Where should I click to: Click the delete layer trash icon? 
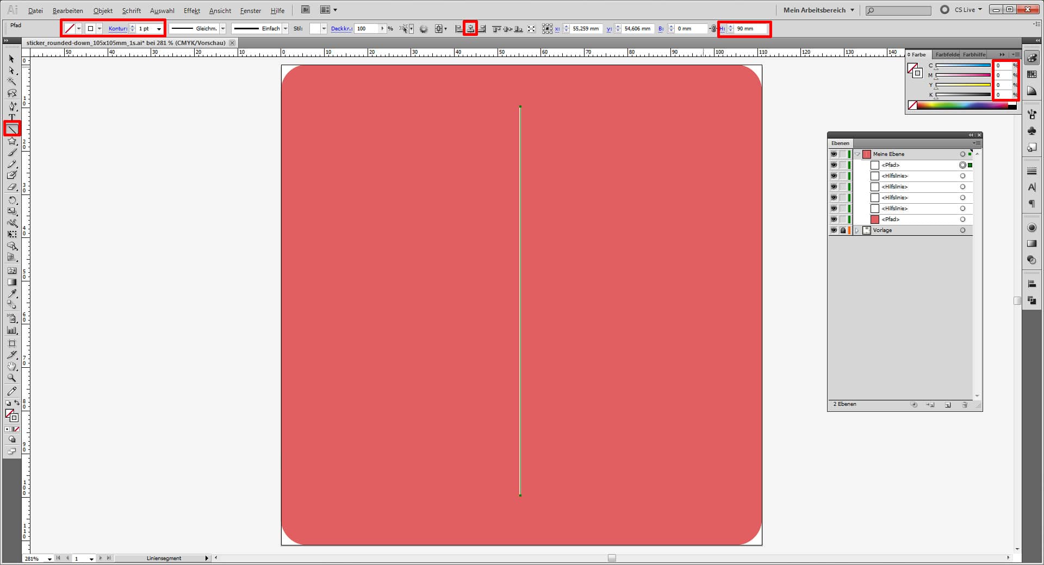(x=965, y=405)
